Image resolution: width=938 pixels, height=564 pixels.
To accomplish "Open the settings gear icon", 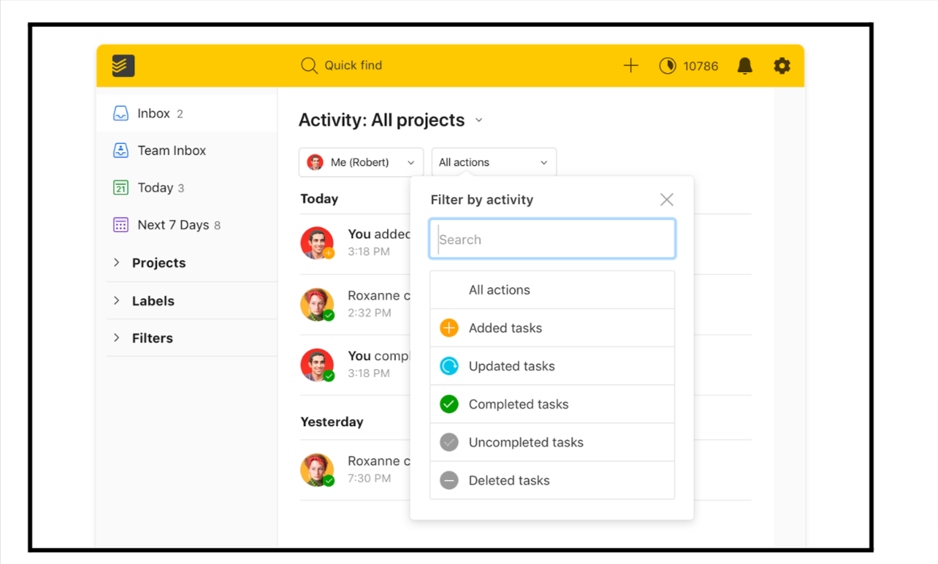I will coord(782,65).
